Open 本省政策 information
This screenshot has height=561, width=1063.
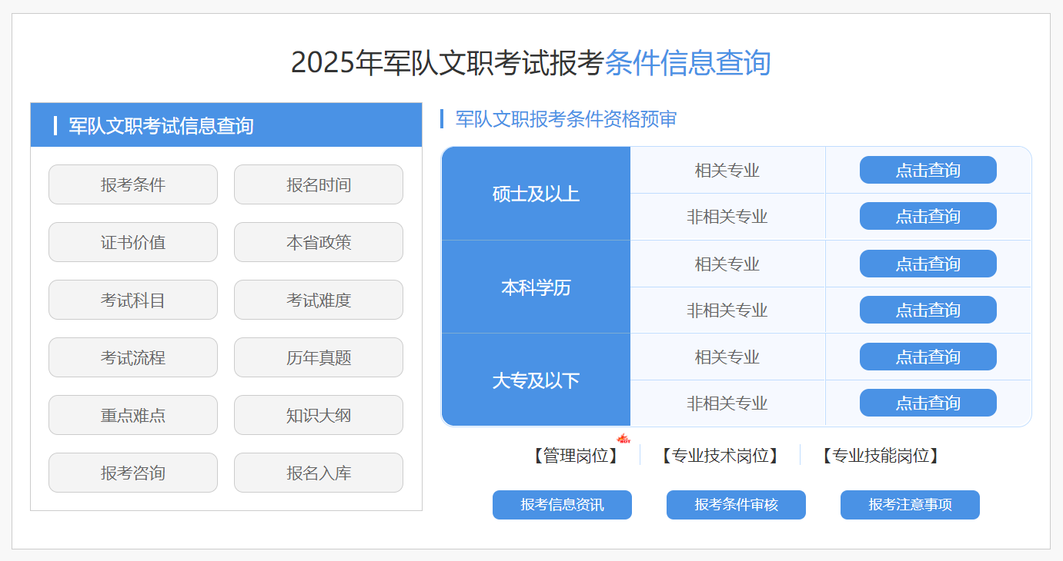[319, 242]
